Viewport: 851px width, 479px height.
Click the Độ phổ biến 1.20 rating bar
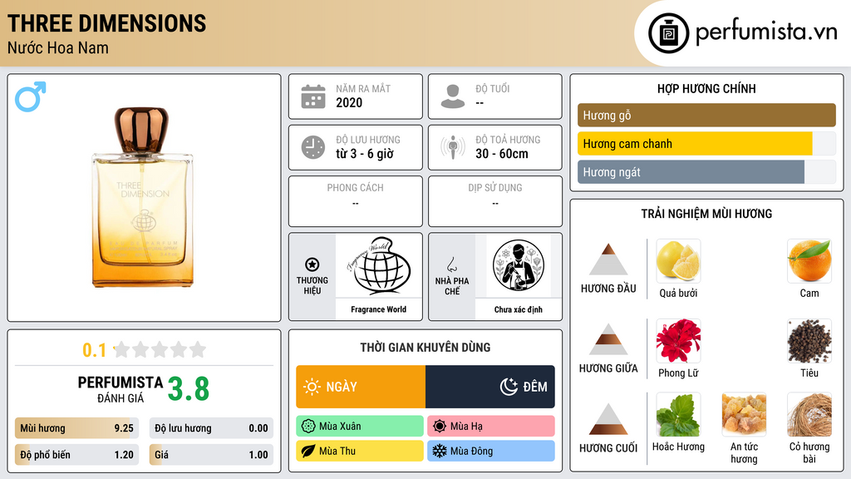(x=76, y=455)
